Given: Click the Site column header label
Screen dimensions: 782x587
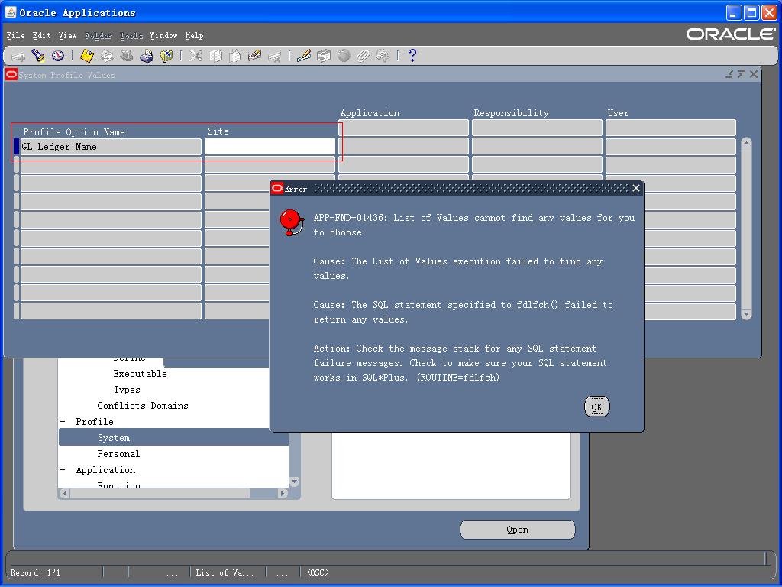Looking at the screenshot, I should [218, 131].
